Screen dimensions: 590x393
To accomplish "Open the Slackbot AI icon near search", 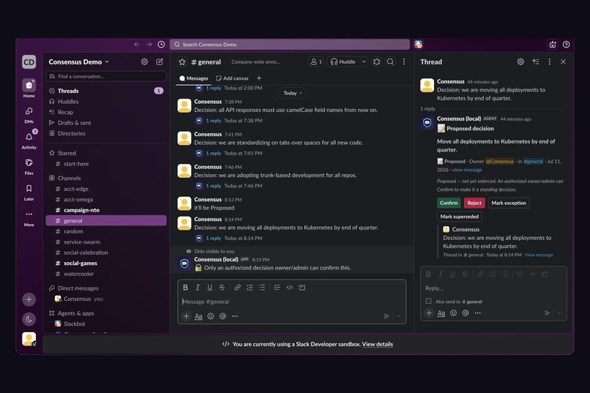I will point(418,45).
